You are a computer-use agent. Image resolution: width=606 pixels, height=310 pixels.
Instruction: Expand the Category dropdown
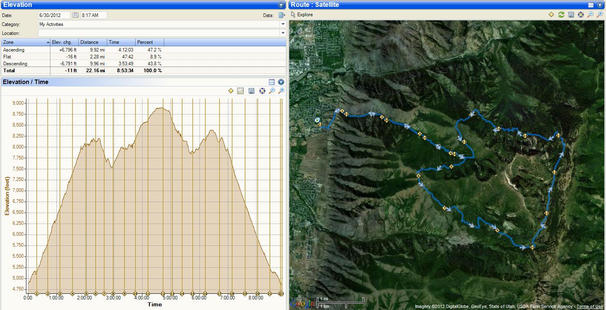283,24
